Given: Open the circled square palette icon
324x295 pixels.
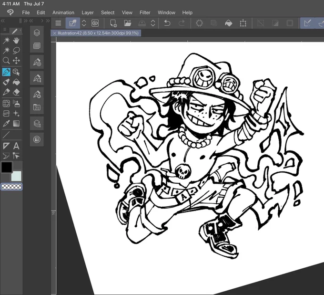Looking at the screenshot, I should 37,139.
